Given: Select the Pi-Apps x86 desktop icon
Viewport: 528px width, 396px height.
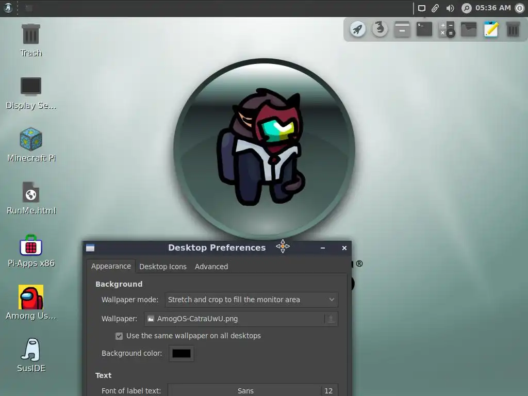Looking at the screenshot, I should 31,251.
